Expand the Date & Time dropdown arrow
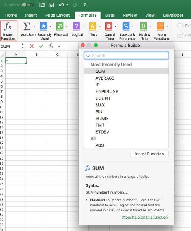Image resolution: width=191 pixels, height=231 pixels. pos(115,26)
